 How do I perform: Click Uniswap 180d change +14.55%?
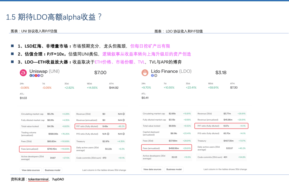[92, 88]
